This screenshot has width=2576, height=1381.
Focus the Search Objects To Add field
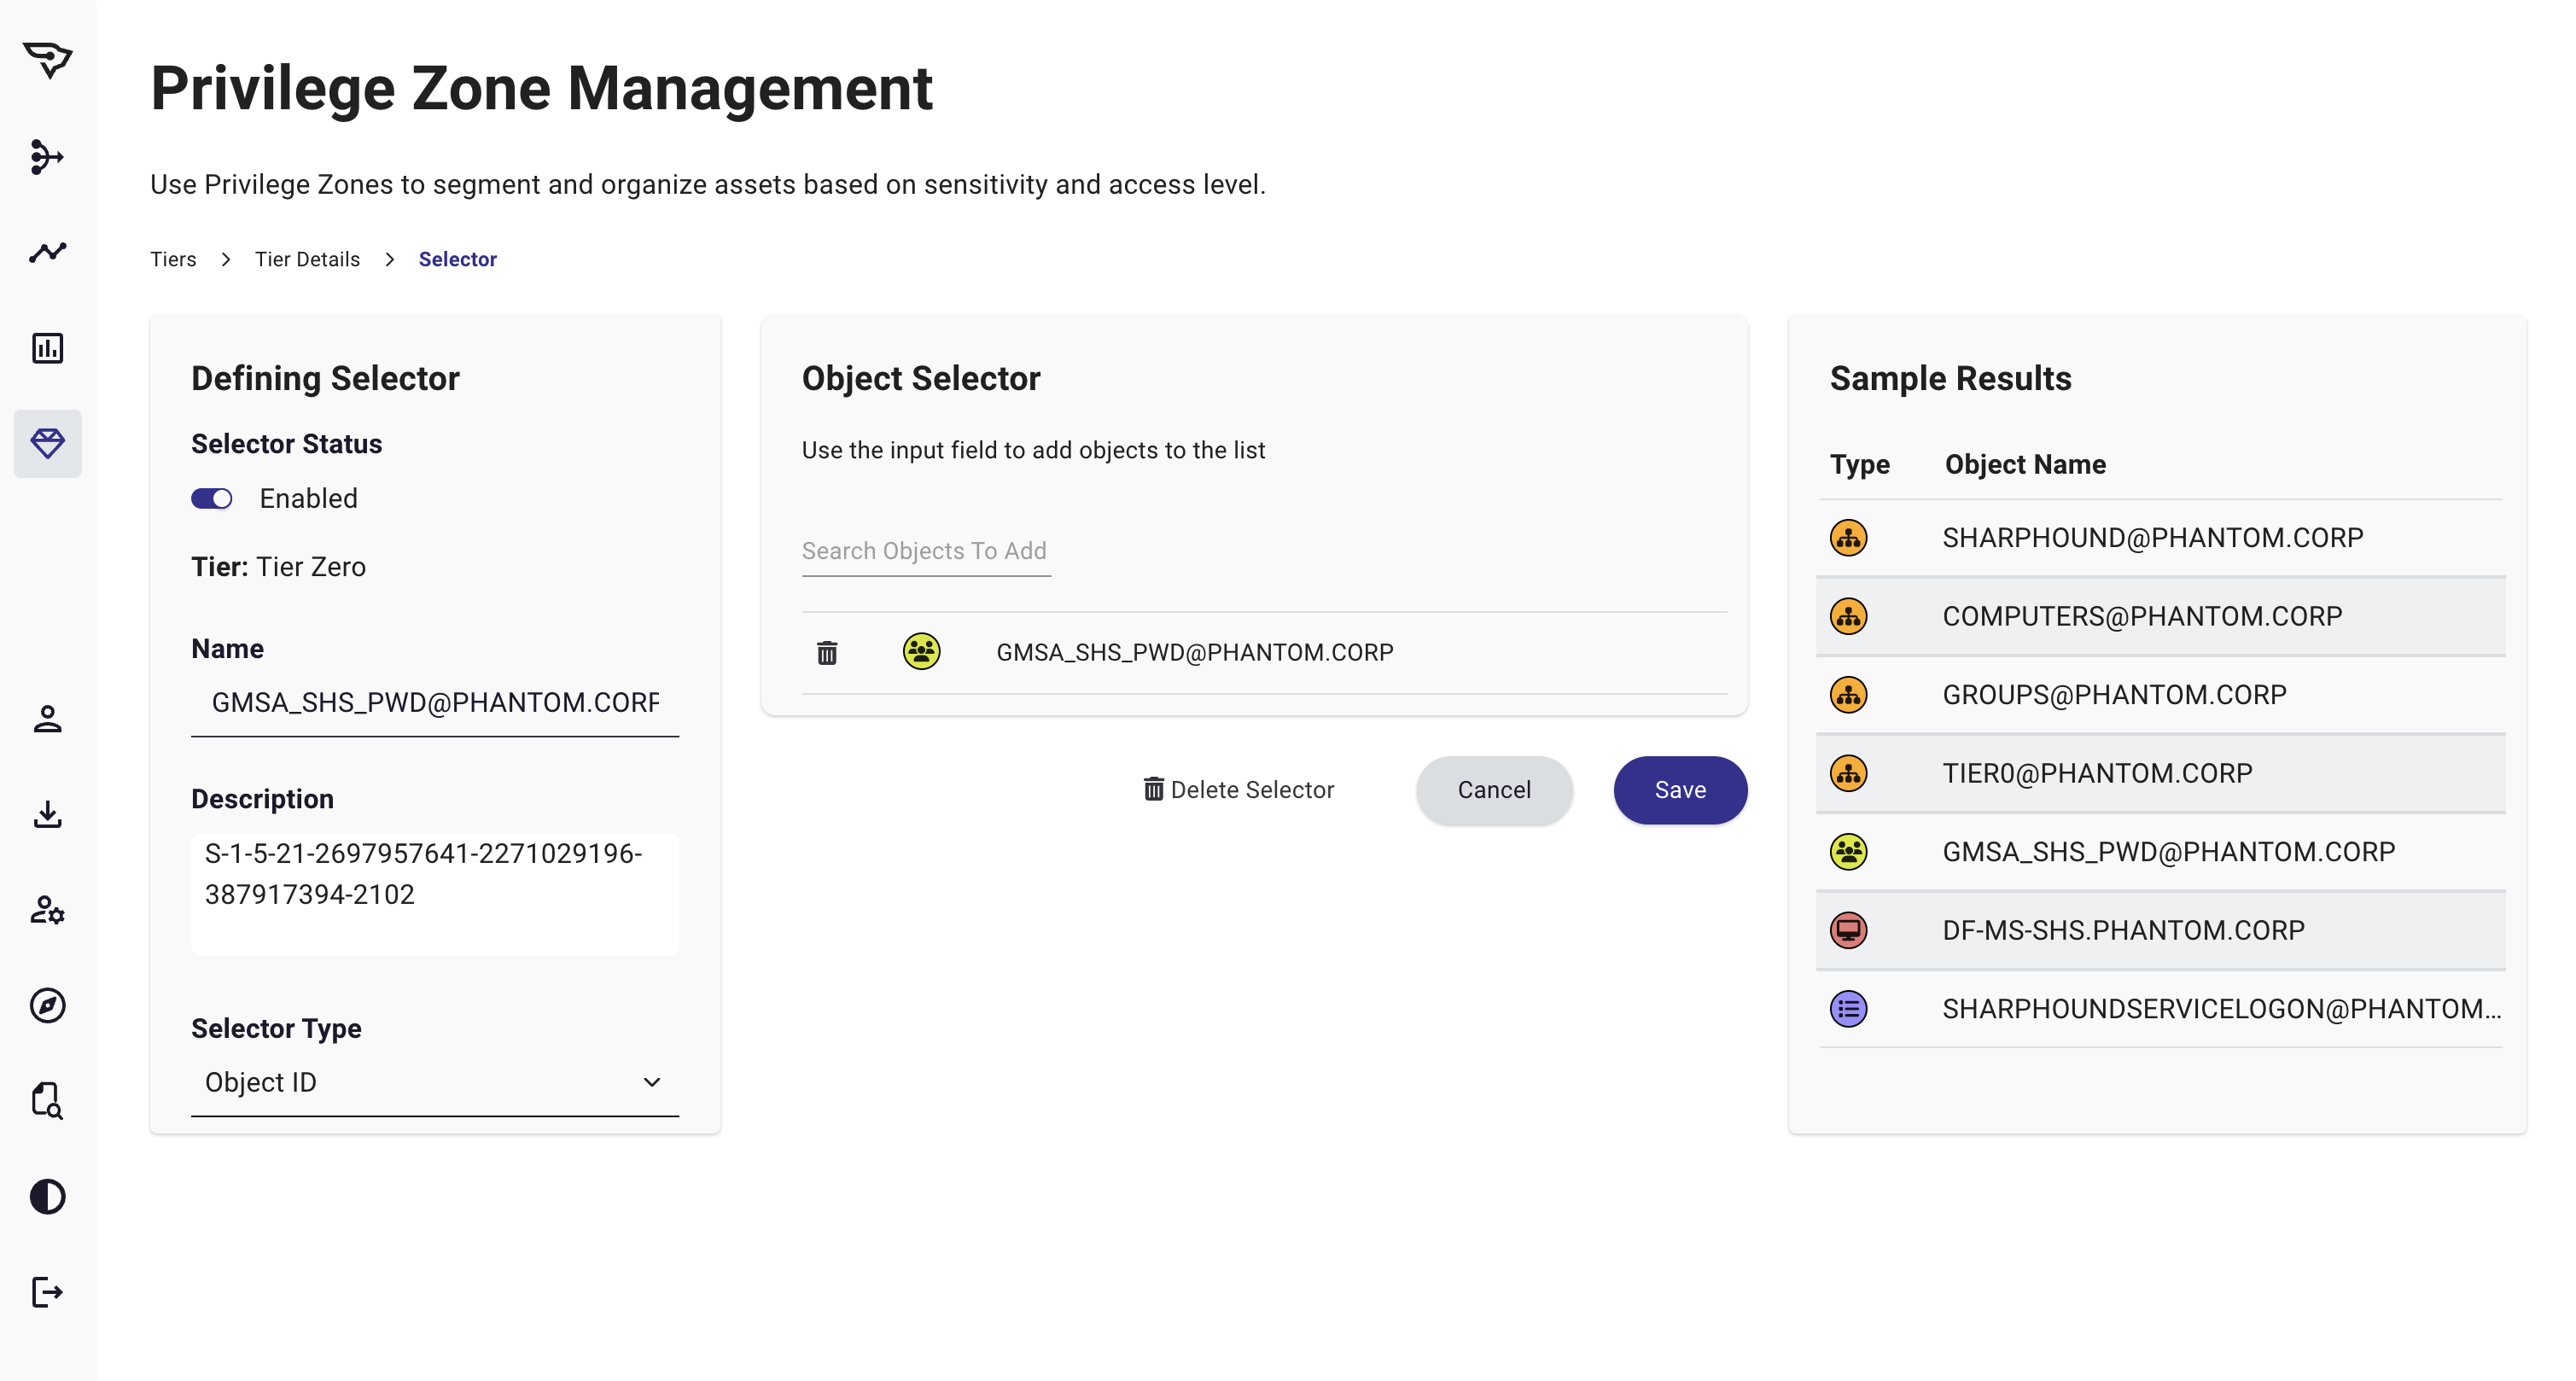click(x=925, y=551)
